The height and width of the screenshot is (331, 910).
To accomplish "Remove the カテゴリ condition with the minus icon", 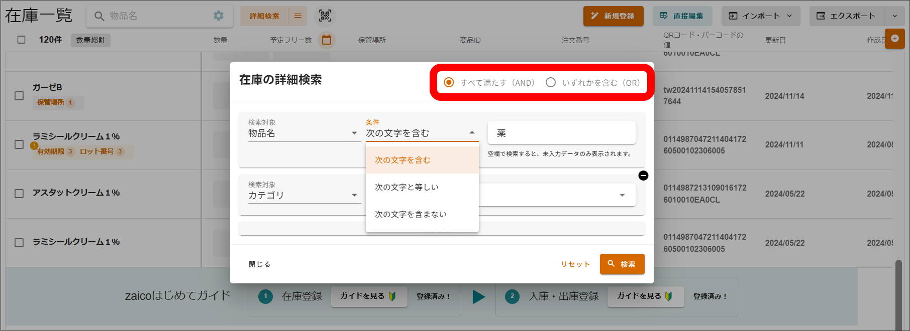I will (x=643, y=176).
